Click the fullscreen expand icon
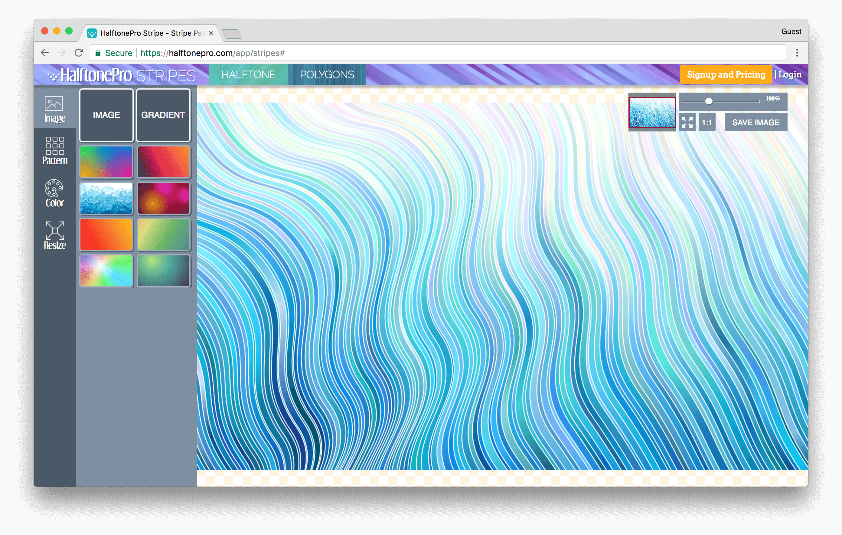Screen dimensions: 842x535 click(x=687, y=122)
